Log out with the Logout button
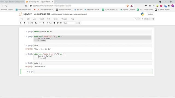Viewport: 175px width, 98px height. click(150, 14)
